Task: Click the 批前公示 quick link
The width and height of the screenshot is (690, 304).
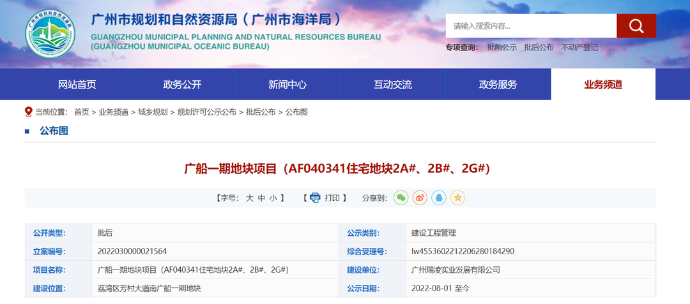Action: [x=502, y=47]
